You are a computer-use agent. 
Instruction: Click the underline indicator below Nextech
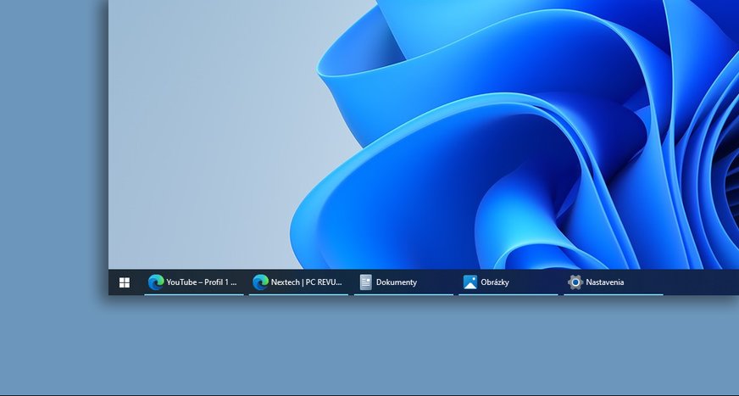298,294
